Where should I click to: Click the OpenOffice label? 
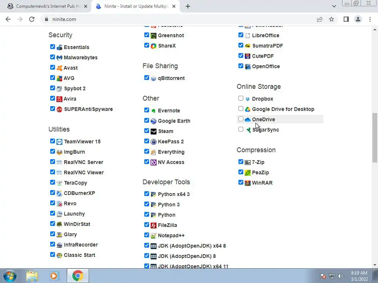pos(266,66)
